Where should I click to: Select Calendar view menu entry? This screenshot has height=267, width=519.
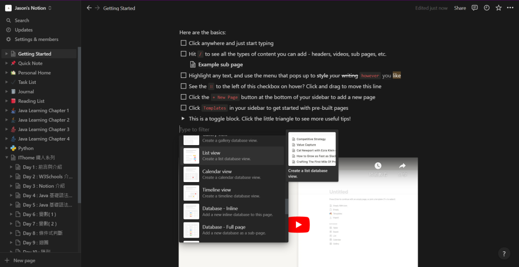[233, 174]
